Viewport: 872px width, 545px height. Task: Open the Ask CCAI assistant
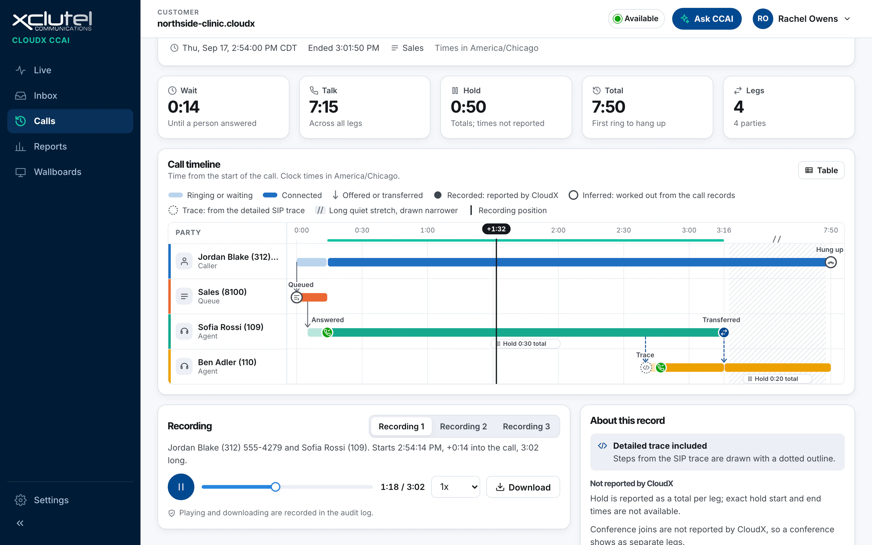[707, 19]
